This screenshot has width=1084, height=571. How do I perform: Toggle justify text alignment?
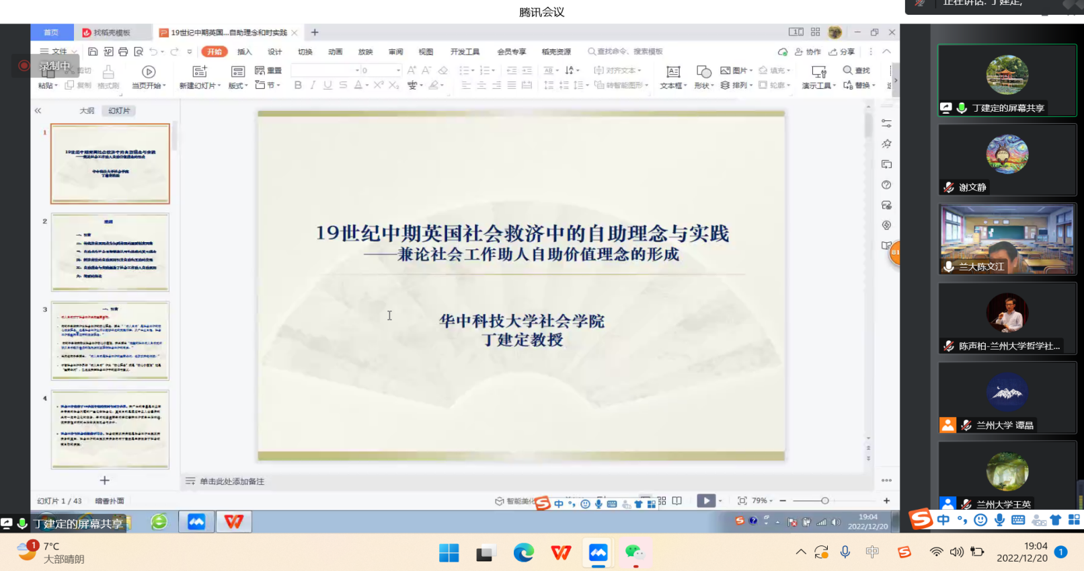coord(512,85)
